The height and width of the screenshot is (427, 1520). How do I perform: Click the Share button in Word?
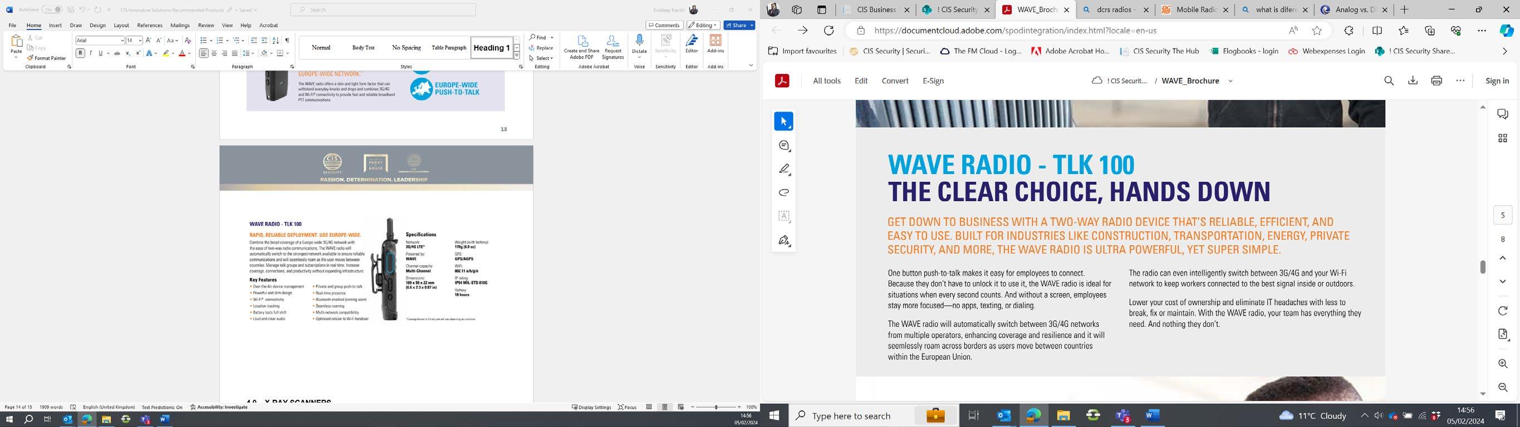739,26
